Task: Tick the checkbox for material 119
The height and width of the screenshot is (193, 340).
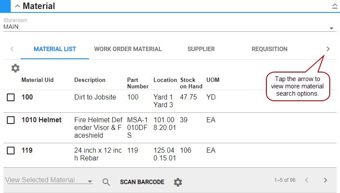Action: click(11, 151)
